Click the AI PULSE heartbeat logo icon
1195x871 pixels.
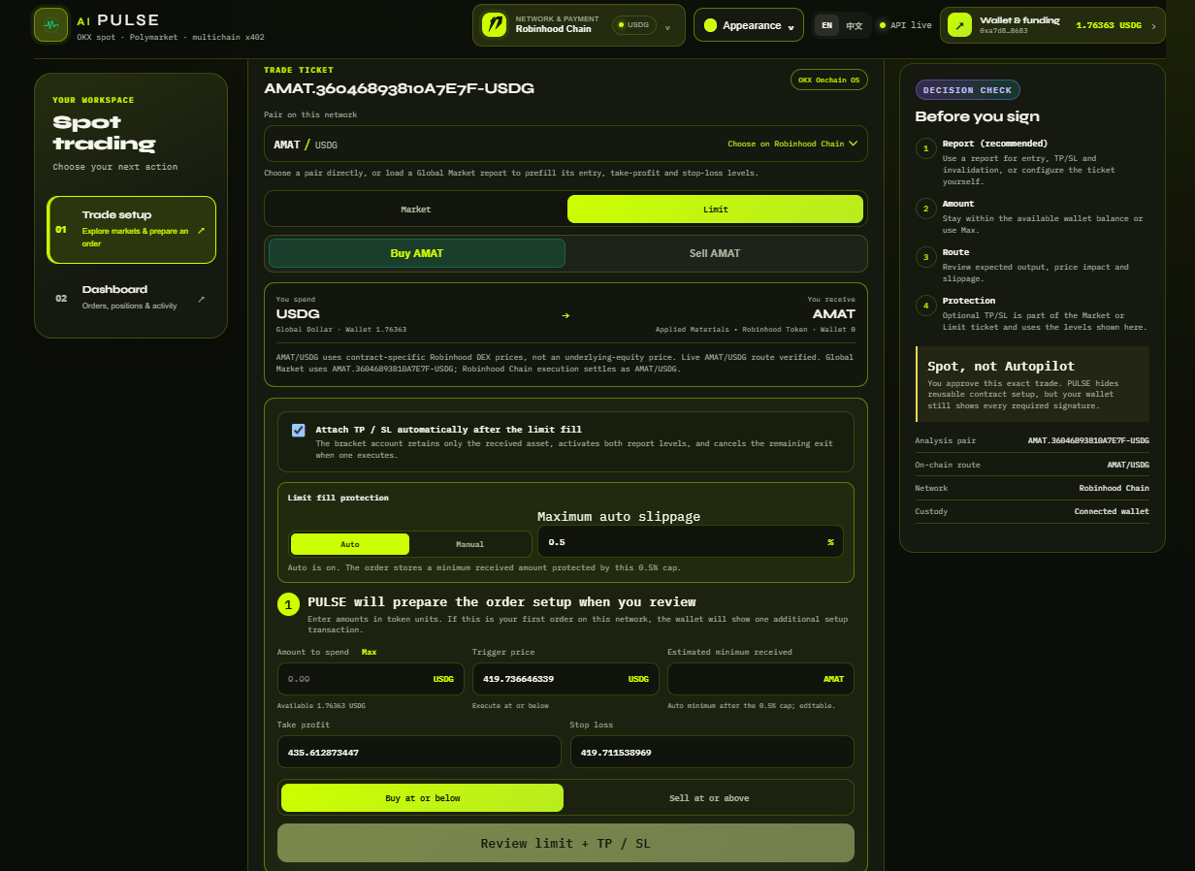point(51,25)
